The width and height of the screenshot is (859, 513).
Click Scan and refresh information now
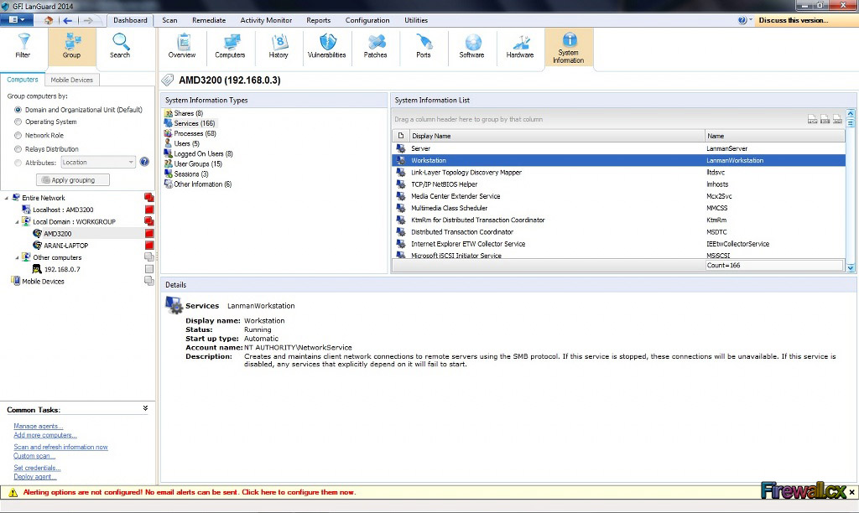(x=60, y=448)
